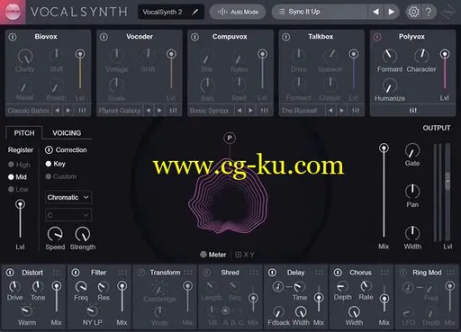The width and height of the screenshot is (461, 332).
Task: Toggle the Filter effect power
Action: point(76,273)
